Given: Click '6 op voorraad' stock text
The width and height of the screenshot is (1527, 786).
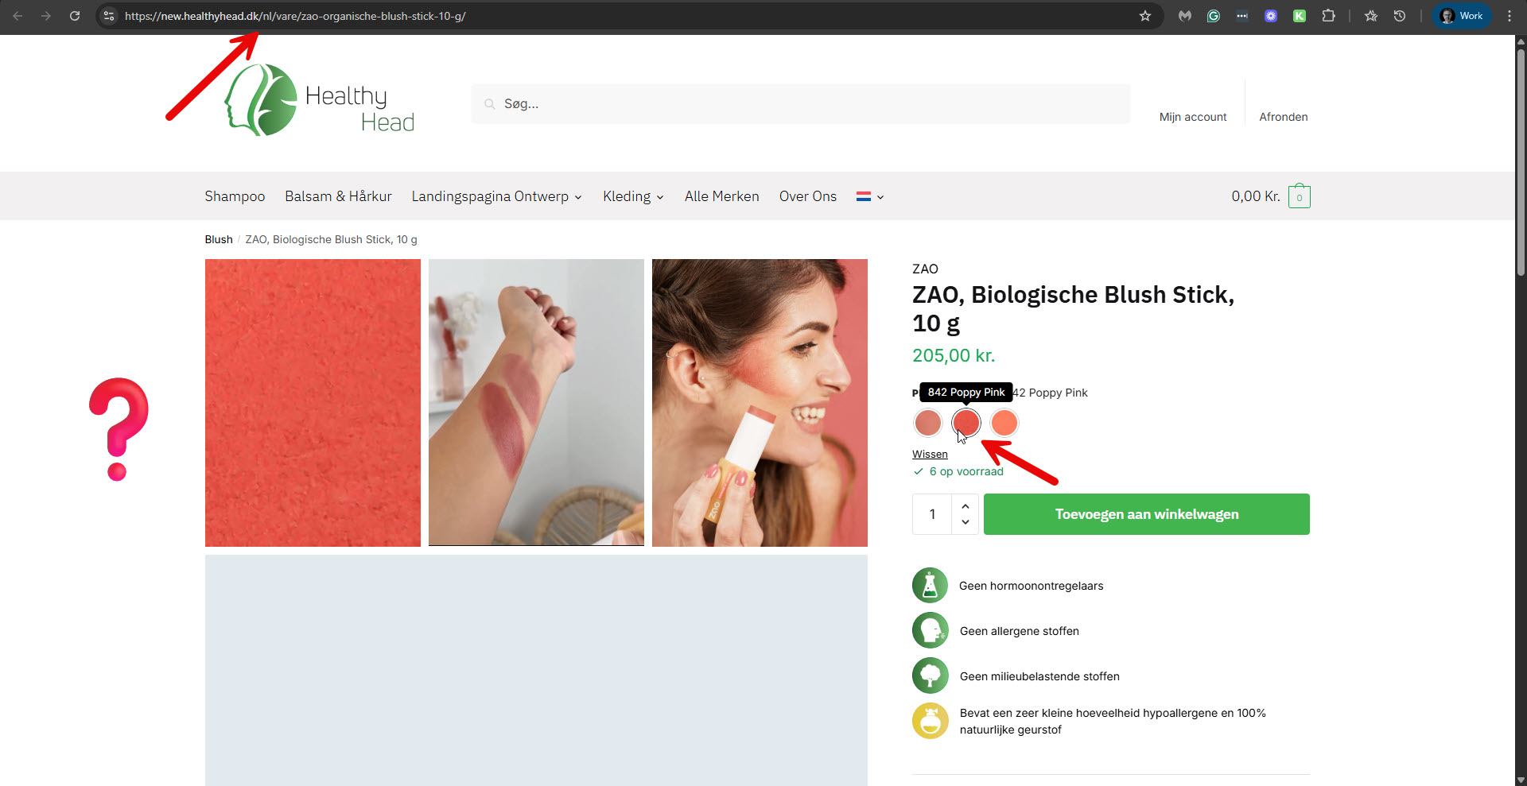Looking at the screenshot, I should tap(966, 471).
